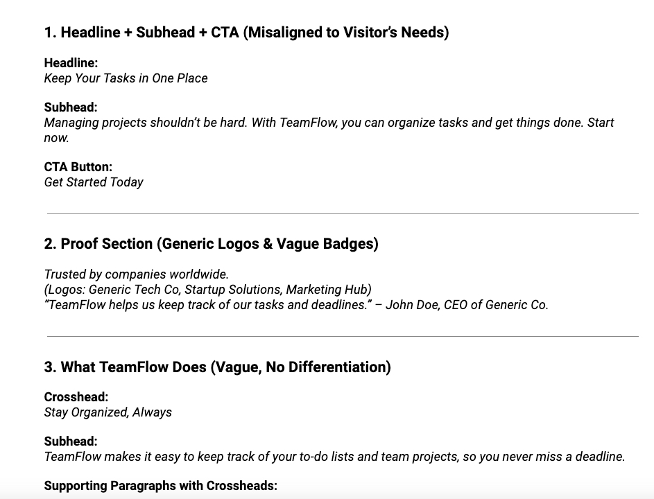Click the '(Logos: Generic Tech Co…)' line
654x499 pixels.
pyautogui.click(x=208, y=290)
